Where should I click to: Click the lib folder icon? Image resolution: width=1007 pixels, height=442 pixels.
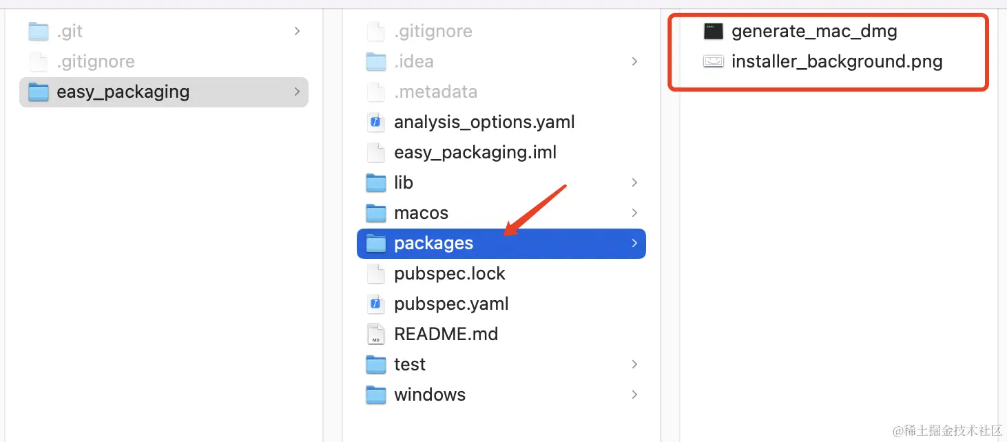click(376, 182)
